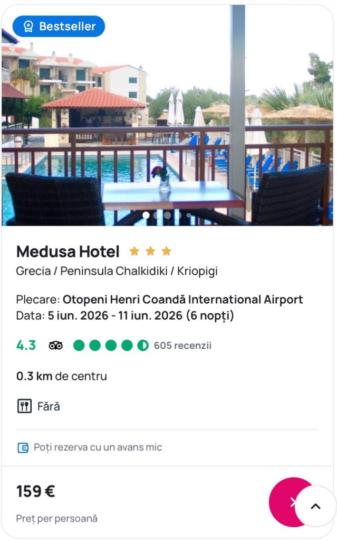Switch to the second photo carousel dot
The height and width of the screenshot is (541, 337).
coord(157,215)
